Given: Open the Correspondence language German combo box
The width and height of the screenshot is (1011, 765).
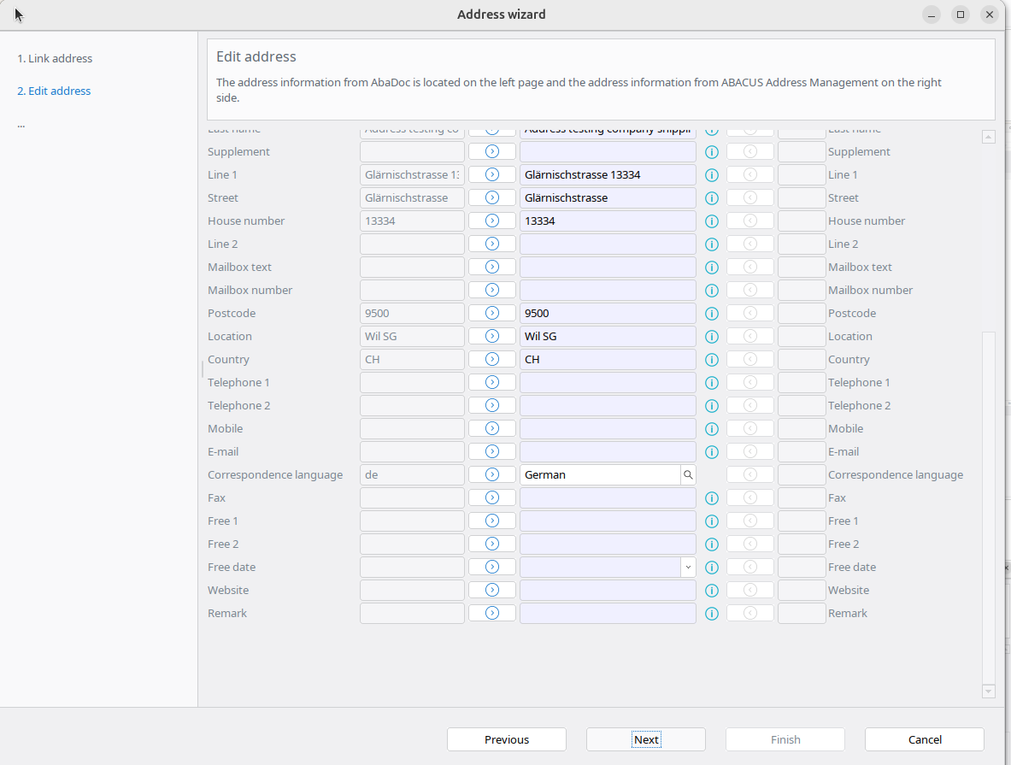Looking at the screenshot, I should [x=599, y=475].
